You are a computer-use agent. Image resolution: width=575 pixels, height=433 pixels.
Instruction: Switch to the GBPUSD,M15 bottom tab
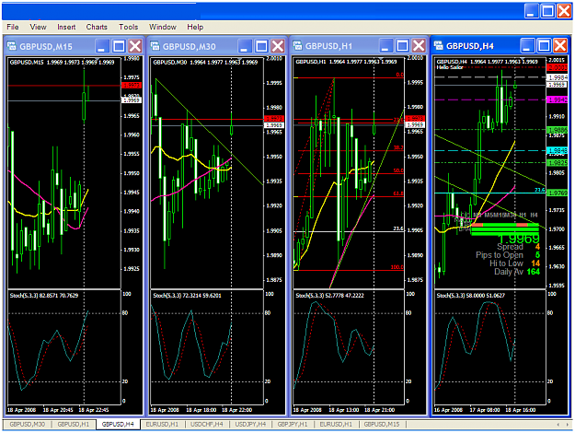382,424
